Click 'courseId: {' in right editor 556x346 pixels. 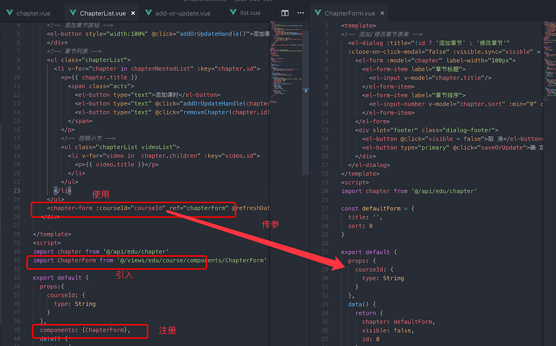click(x=374, y=270)
